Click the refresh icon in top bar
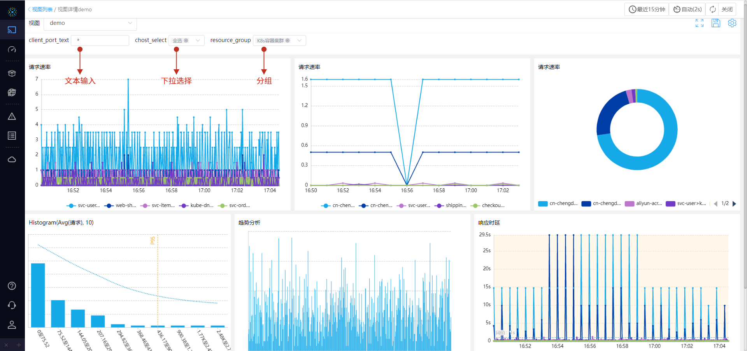 coord(712,9)
